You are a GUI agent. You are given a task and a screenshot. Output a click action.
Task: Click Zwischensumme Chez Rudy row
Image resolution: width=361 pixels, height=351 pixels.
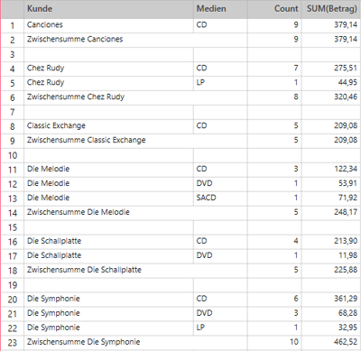[x=135, y=97]
